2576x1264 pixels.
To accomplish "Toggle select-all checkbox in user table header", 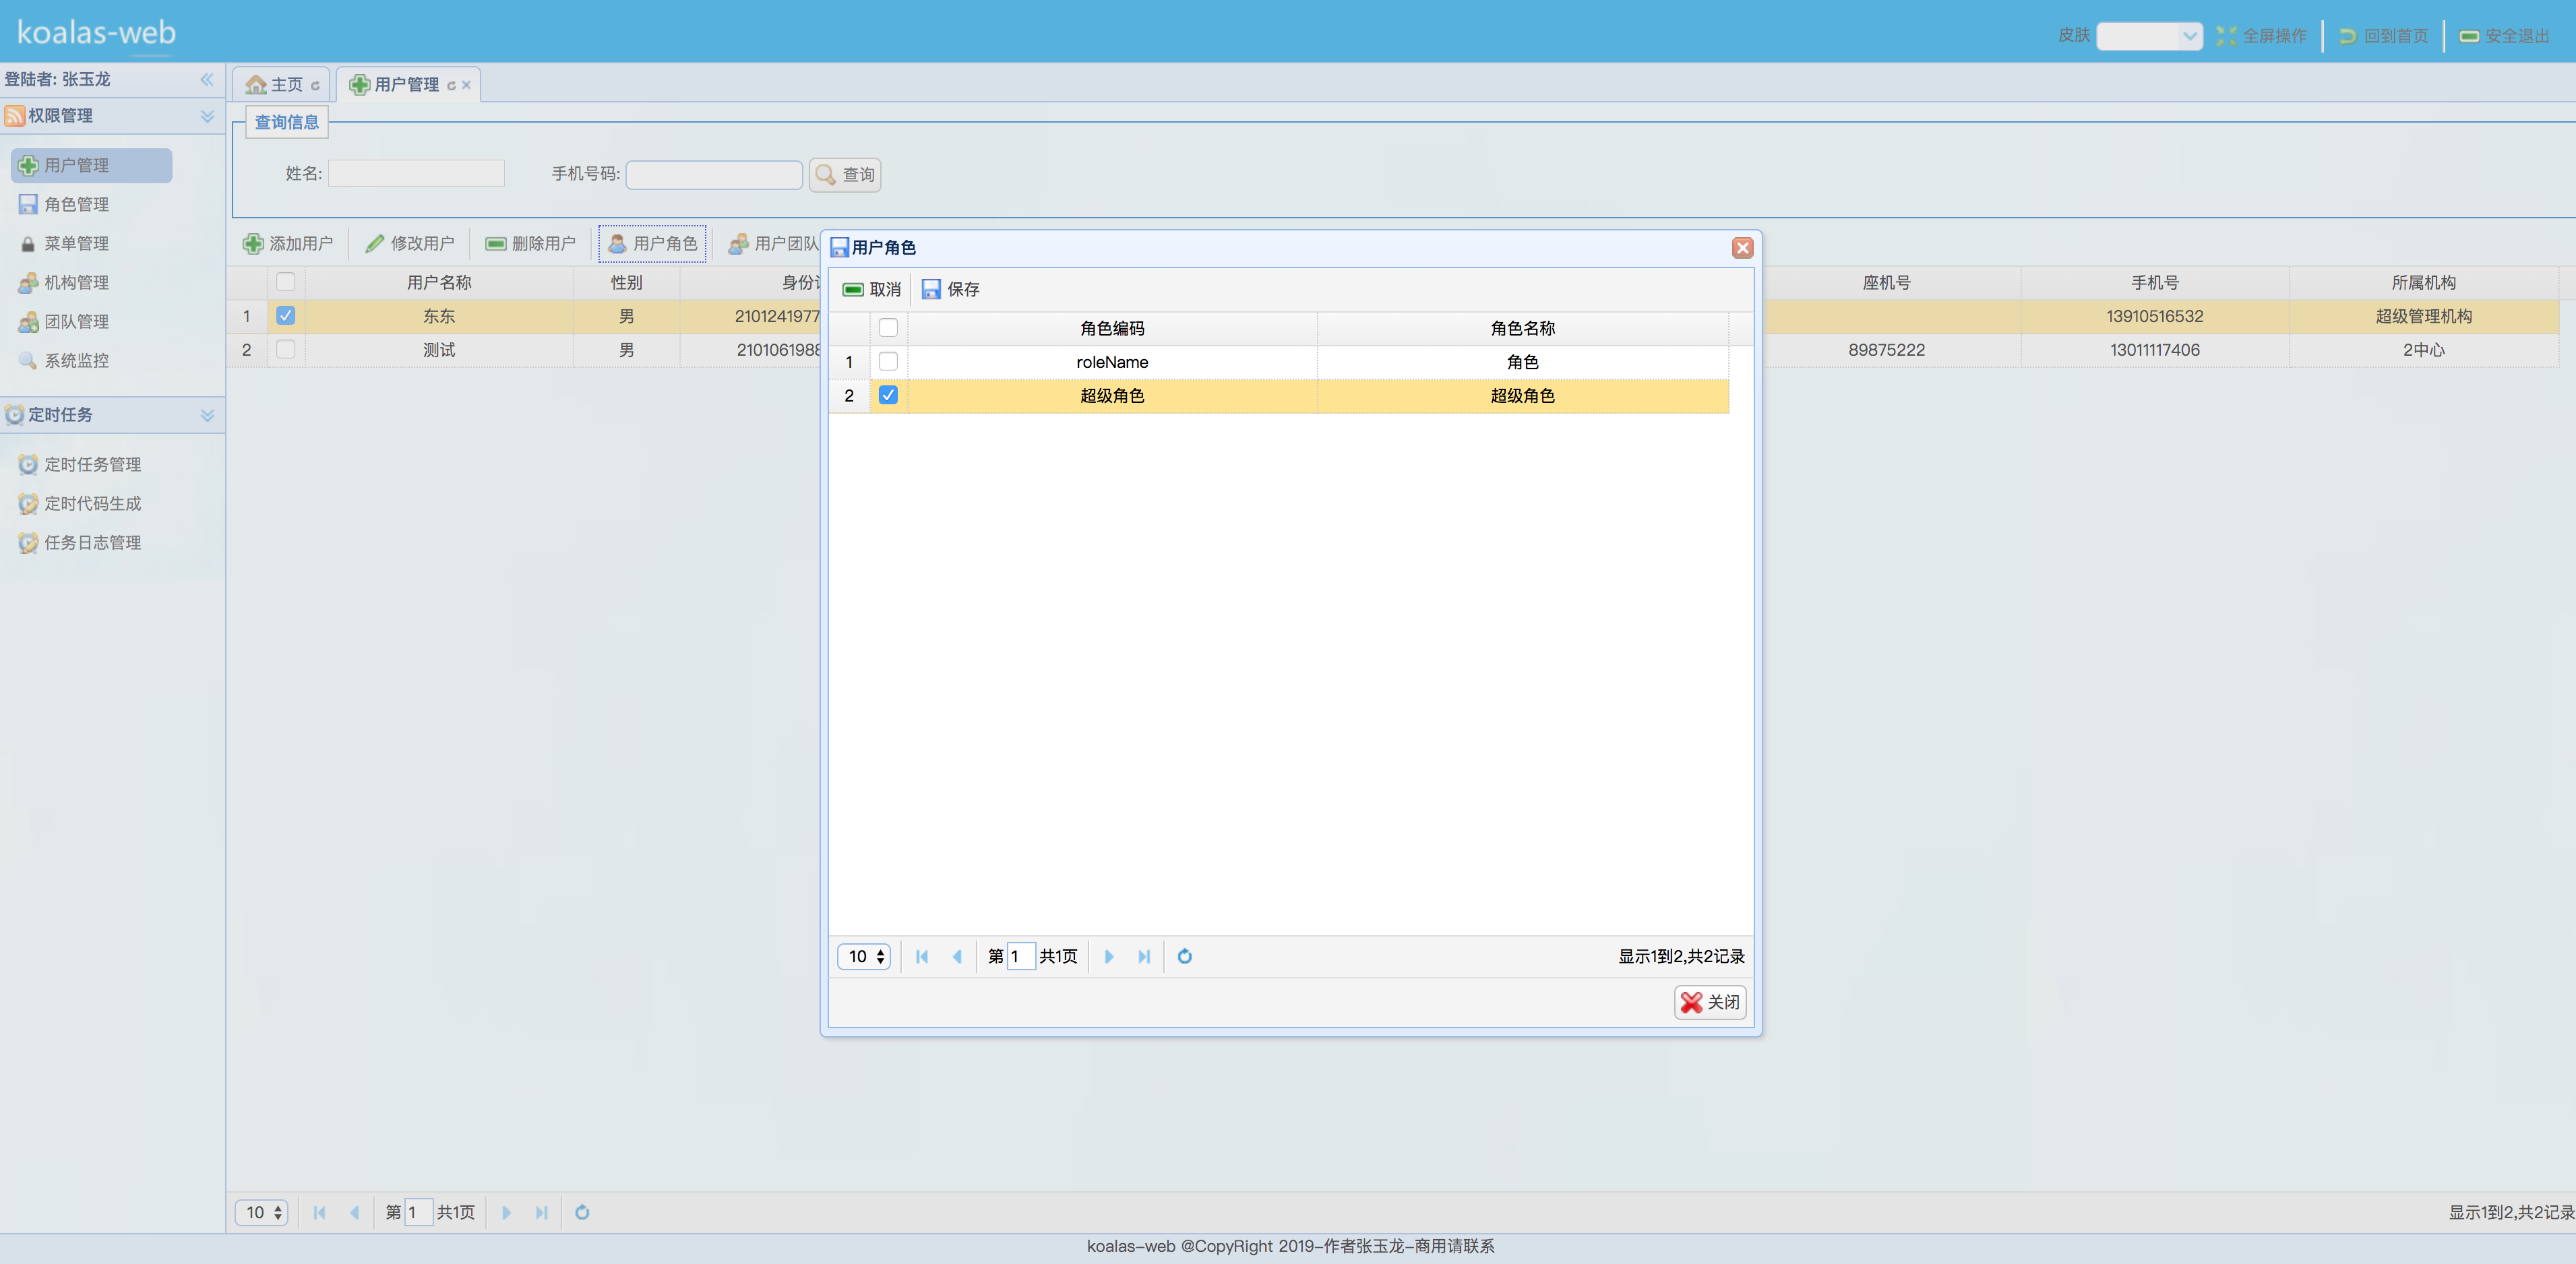I will pyautogui.click(x=285, y=282).
